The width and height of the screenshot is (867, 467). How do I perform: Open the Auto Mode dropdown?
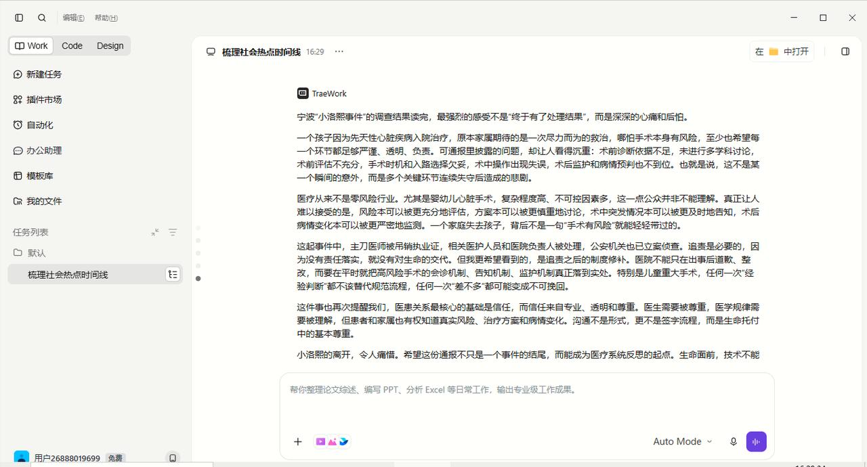[x=682, y=441]
